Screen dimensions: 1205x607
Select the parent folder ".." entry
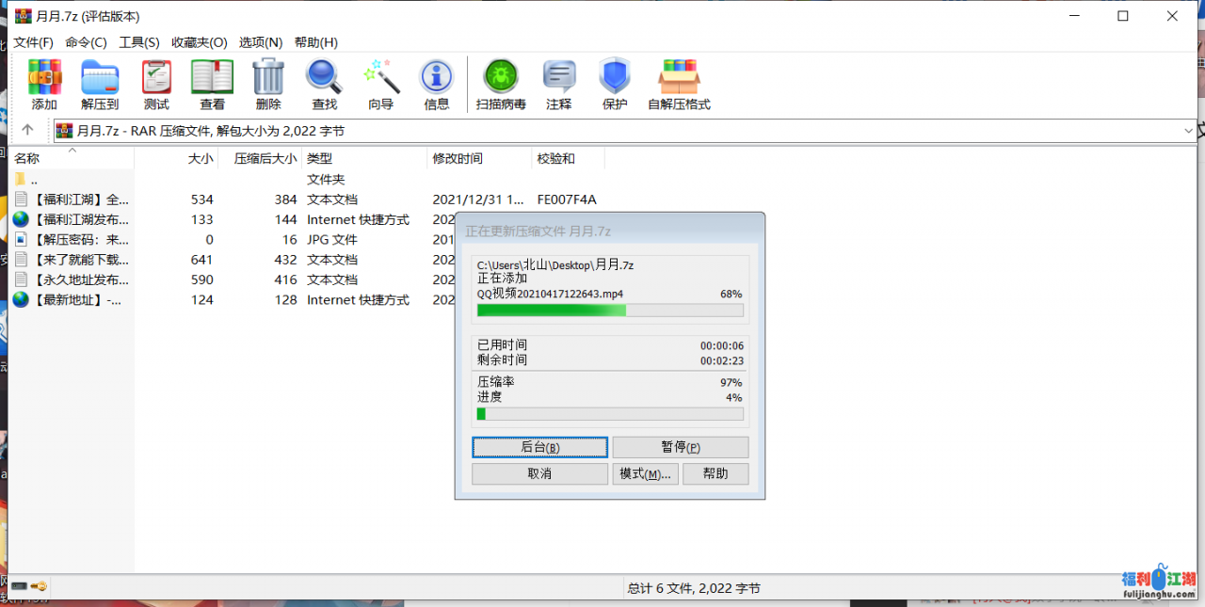click(33, 179)
